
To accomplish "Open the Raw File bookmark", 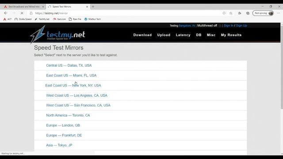I will tap(75, 19).
